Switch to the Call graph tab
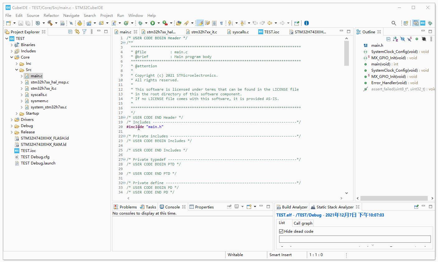This screenshot has height=262, width=438. (303, 223)
